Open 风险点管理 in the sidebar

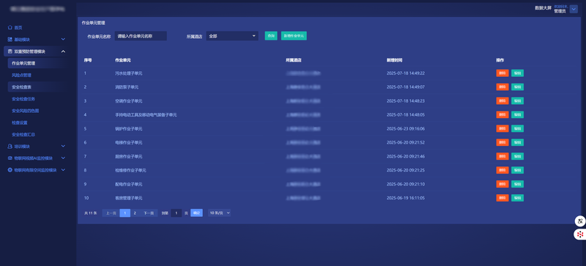21,75
